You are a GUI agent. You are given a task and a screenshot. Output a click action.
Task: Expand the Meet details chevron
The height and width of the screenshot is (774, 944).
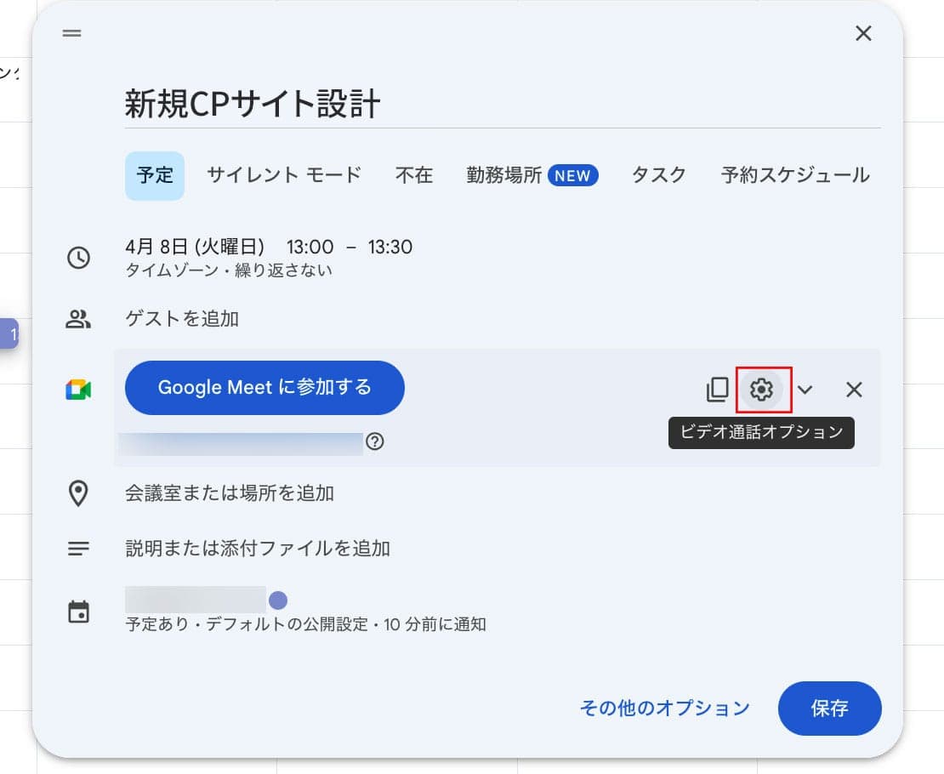pyautogui.click(x=805, y=390)
